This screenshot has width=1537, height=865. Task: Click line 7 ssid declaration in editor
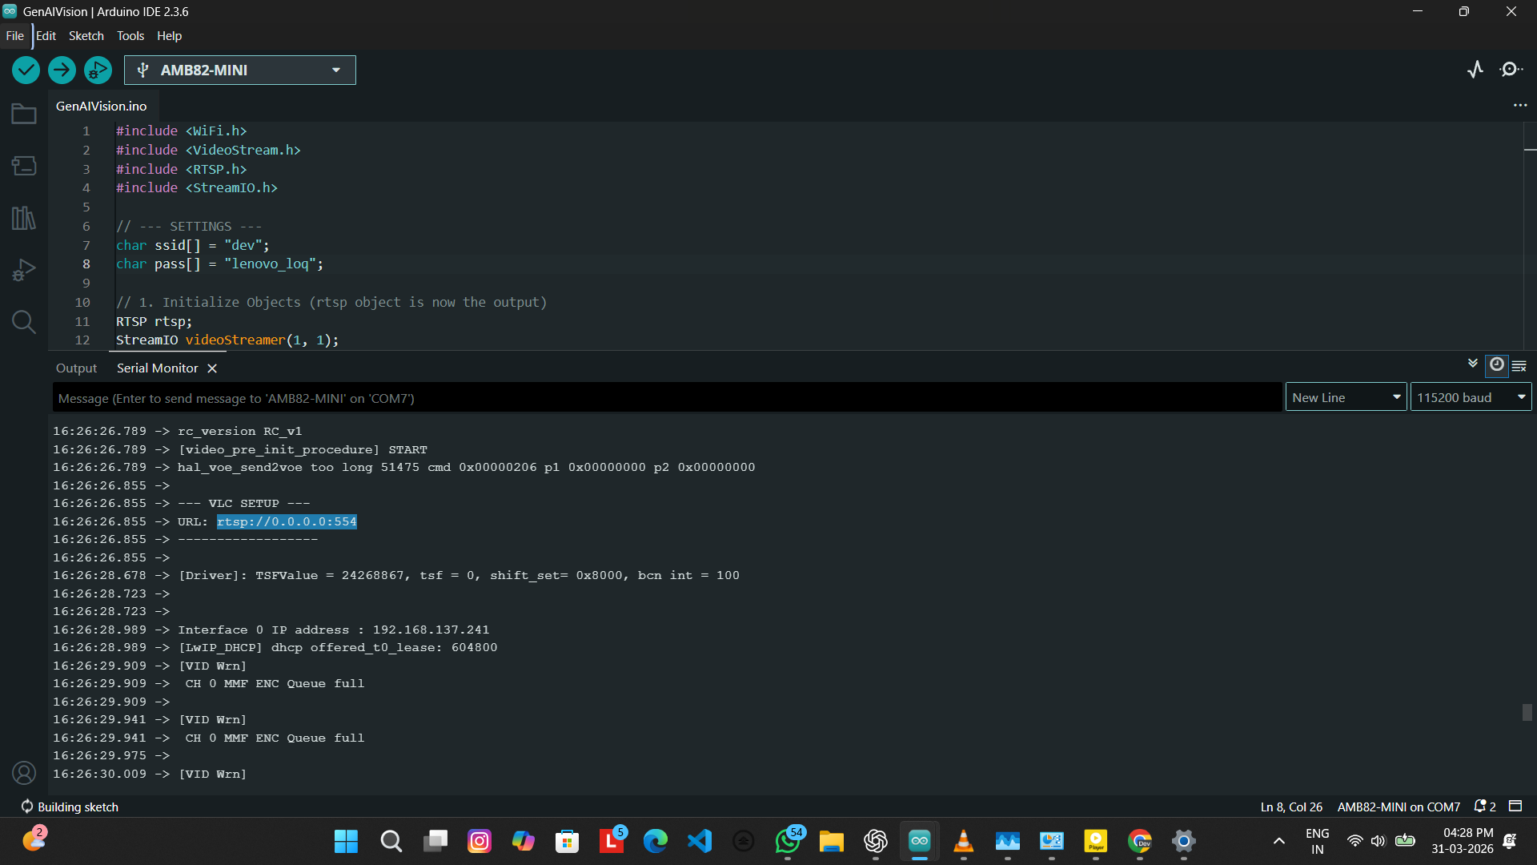point(193,245)
